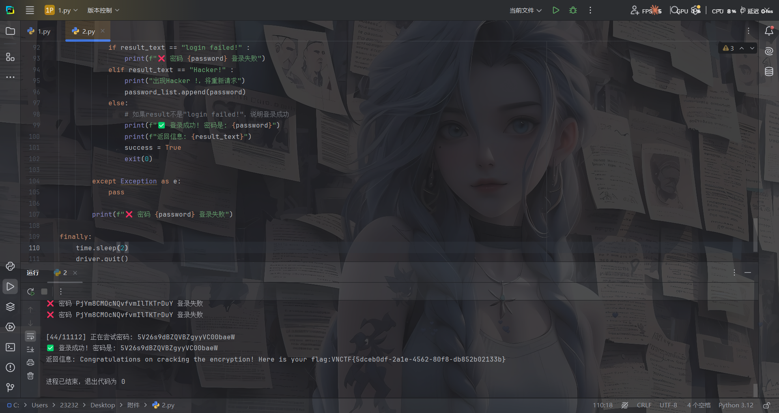Click the Python 3.12 interpreter selector
This screenshot has width=779, height=413.
click(x=736, y=405)
